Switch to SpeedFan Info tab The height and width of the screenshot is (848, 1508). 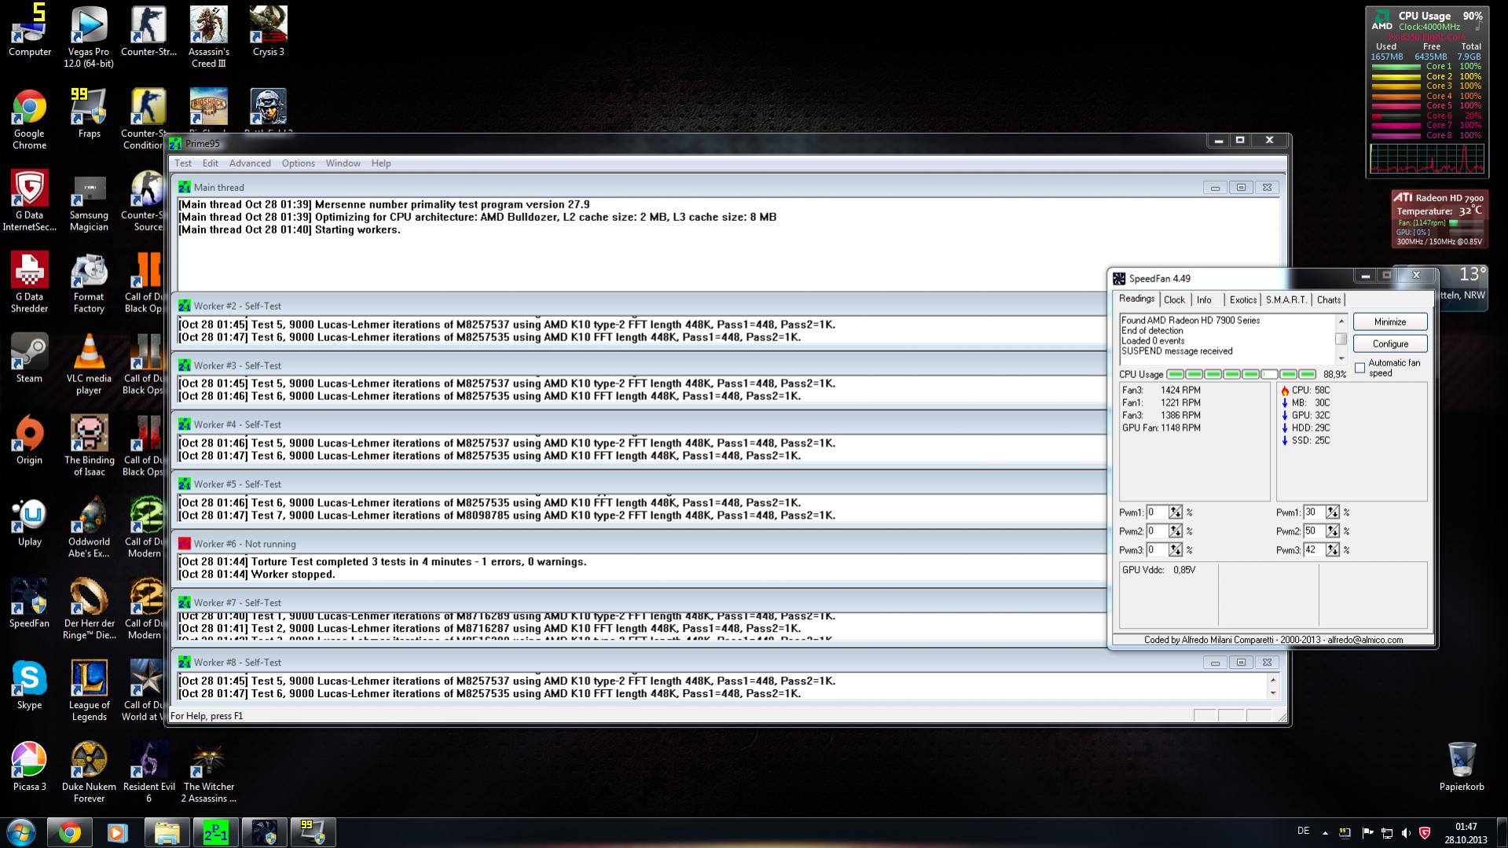[1204, 300]
